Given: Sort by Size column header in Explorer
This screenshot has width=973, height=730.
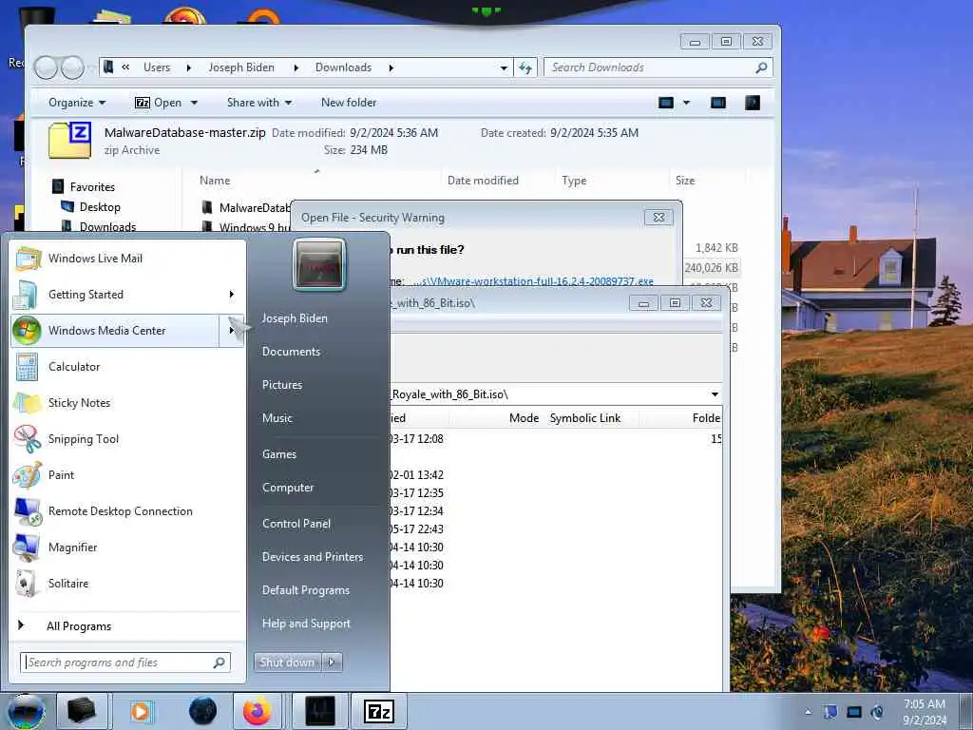Looking at the screenshot, I should (x=685, y=180).
